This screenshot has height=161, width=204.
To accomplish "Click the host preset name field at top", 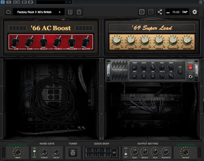I will click(x=51, y=2).
